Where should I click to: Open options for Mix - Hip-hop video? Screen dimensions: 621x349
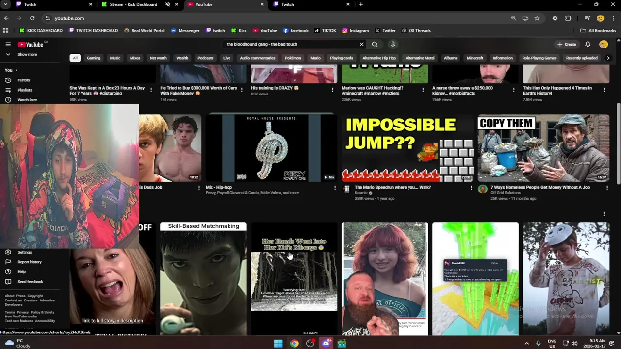coord(334,188)
